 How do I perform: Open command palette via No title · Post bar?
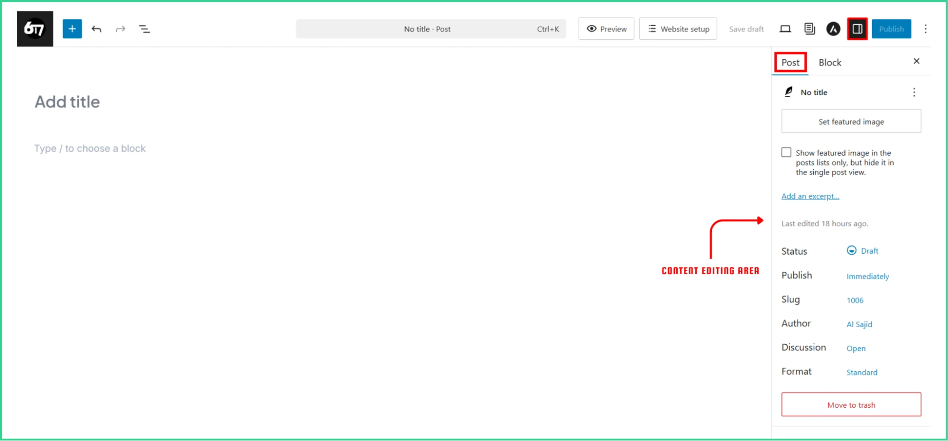(x=431, y=29)
